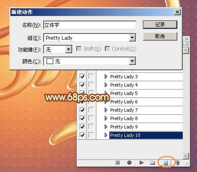Expand the Pretty Lady 4 action
Screen dimensions: 197x172
pyautogui.click(x=106, y=85)
